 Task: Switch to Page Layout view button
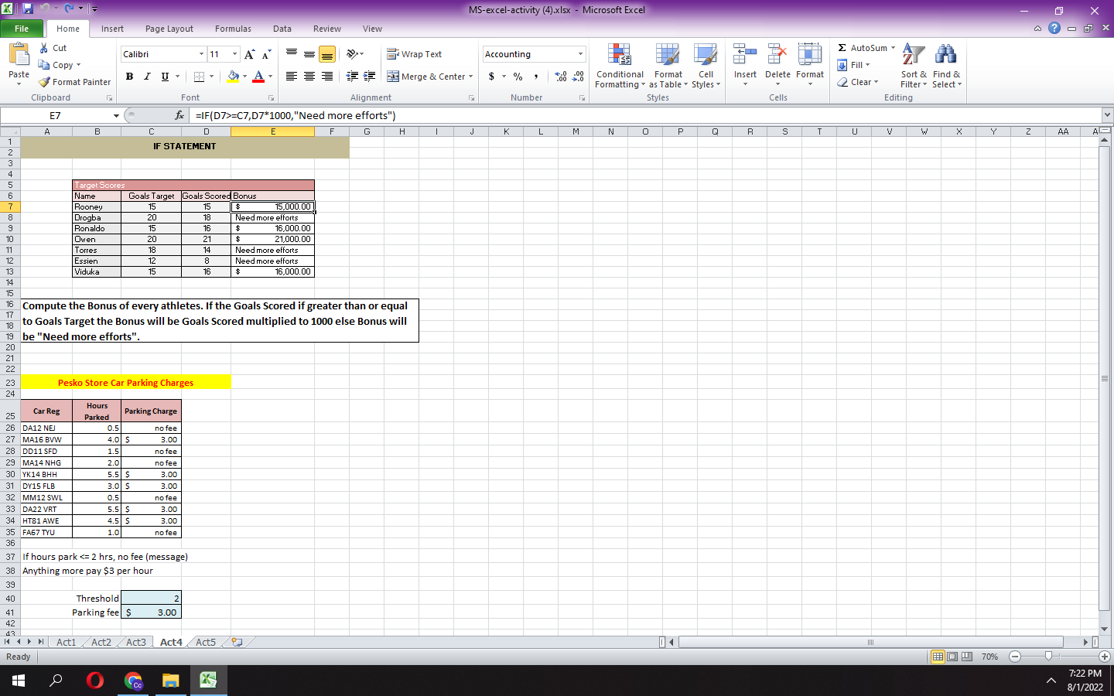(952, 657)
